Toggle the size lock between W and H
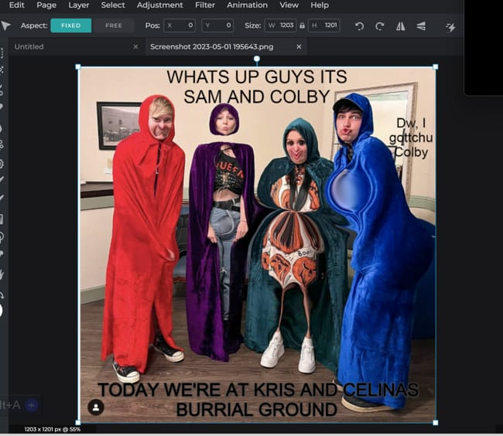Image resolution: width=503 pixels, height=436 pixels. [x=303, y=26]
